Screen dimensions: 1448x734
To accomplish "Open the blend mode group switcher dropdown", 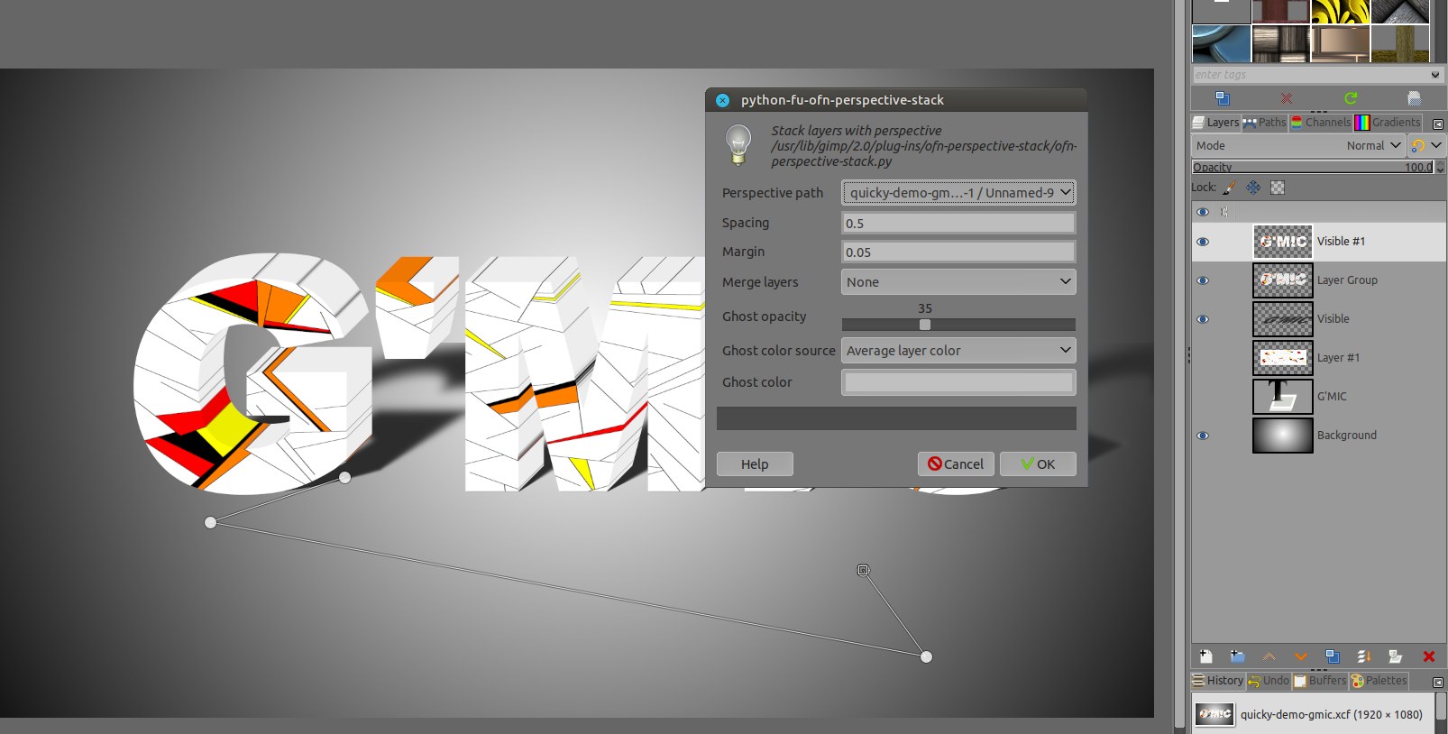I will tap(1426, 145).
